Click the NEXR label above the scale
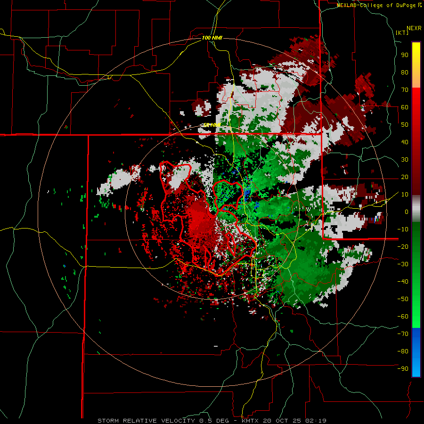Viewport: 424px width, 424px height. 414,28
